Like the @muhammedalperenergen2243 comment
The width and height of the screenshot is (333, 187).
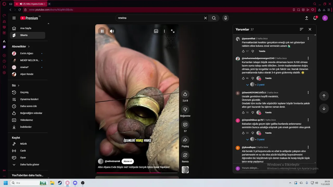tap(243, 78)
